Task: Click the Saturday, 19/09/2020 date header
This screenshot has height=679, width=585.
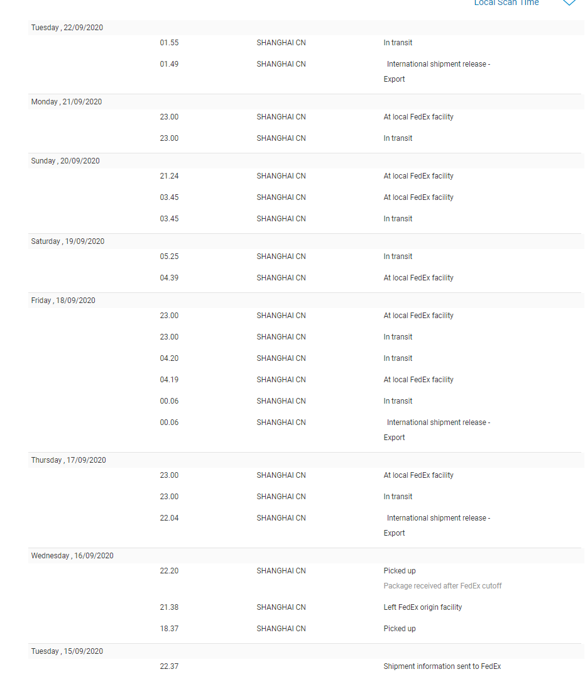Action: point(68,241)
